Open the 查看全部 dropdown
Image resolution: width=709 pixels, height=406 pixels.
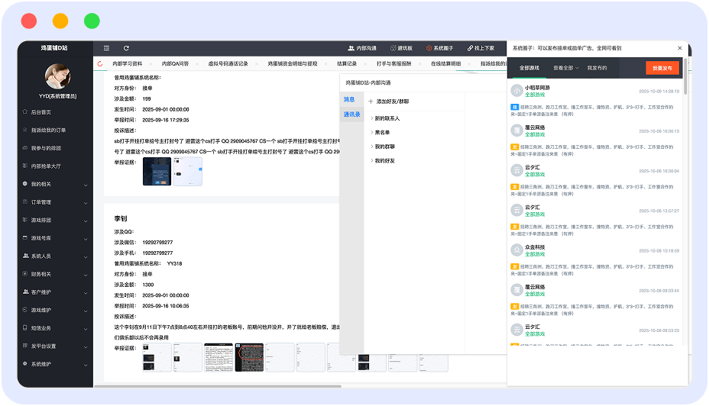point(566,68)
